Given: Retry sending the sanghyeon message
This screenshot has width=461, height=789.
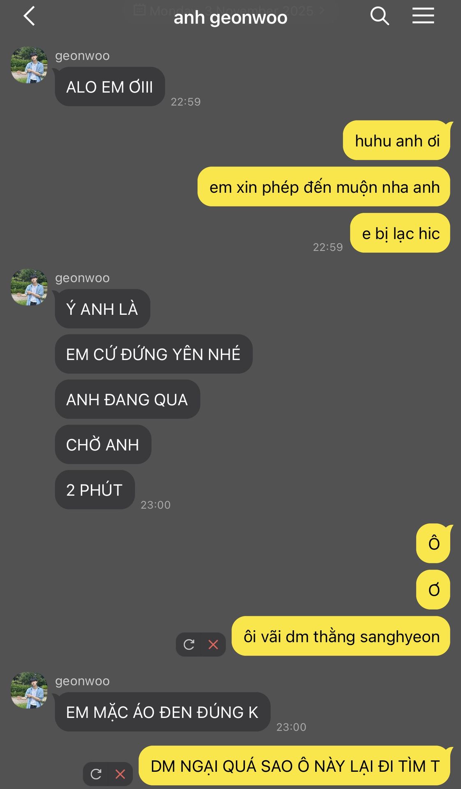Looking at the screenshot, I should [x=189, y=644].
